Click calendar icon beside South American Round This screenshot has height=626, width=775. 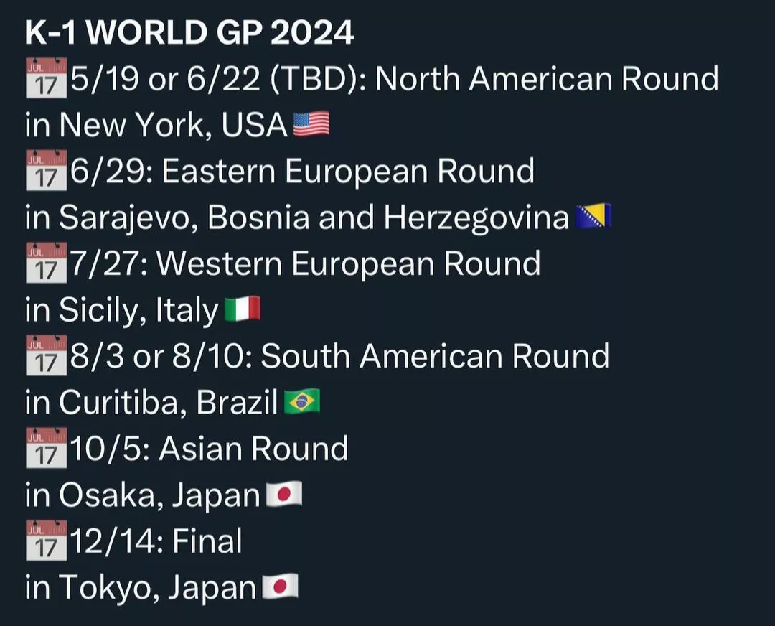pos(46,356)
